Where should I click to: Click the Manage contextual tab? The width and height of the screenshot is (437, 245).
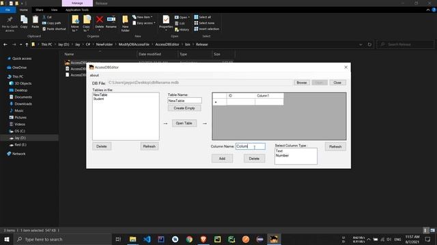click(77, 3)
